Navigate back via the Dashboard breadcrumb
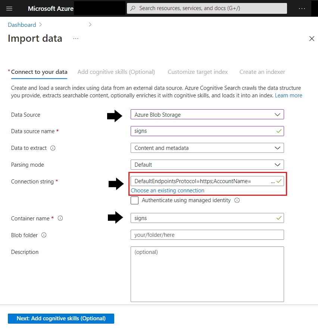This screenshot has width=318, height=330. (22, 25)
